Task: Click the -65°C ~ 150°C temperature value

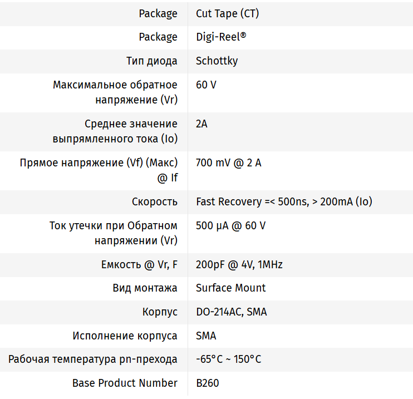Action: pos(228,359)
